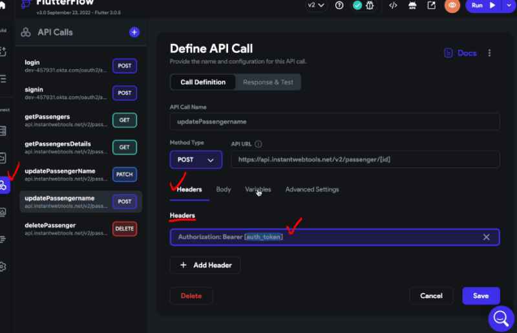
Task: Open the version v2 dropdown
Action: pyautogui.click(x=316, y=5)
